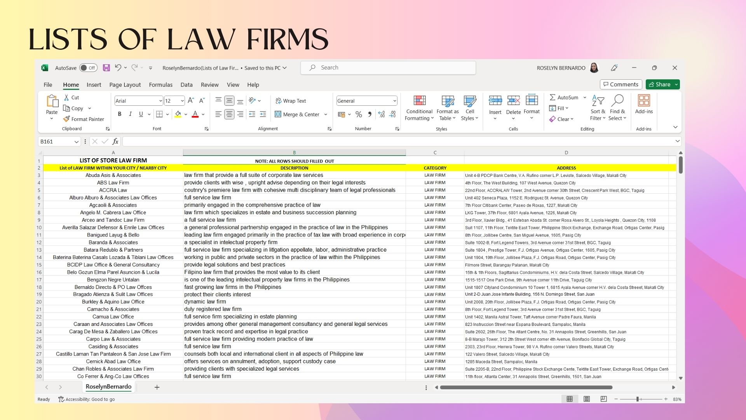Open the Comments button
The height and width of the screenshot is (420, 746).
click(x=621, y=84)
